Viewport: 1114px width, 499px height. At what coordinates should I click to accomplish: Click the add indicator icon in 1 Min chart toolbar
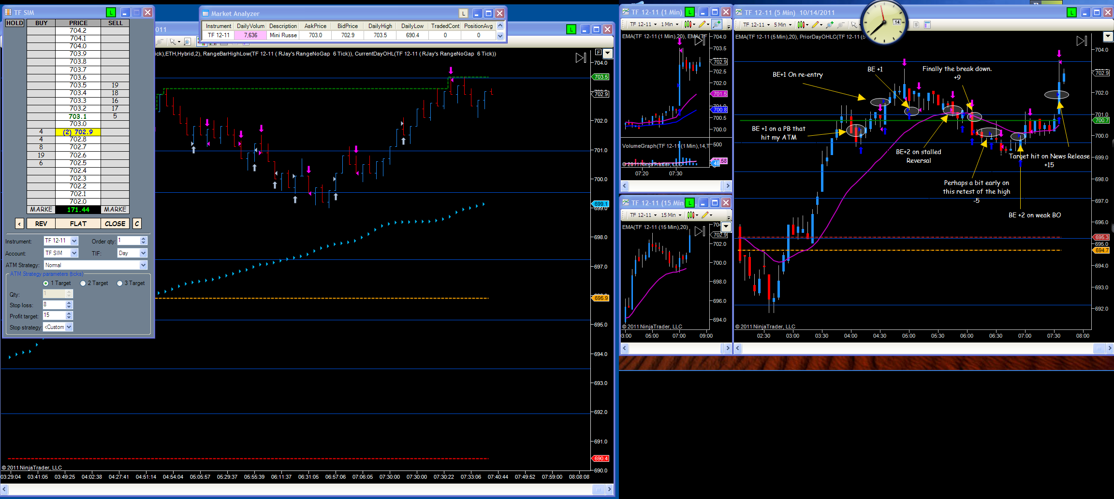click(x=716, y=24)
